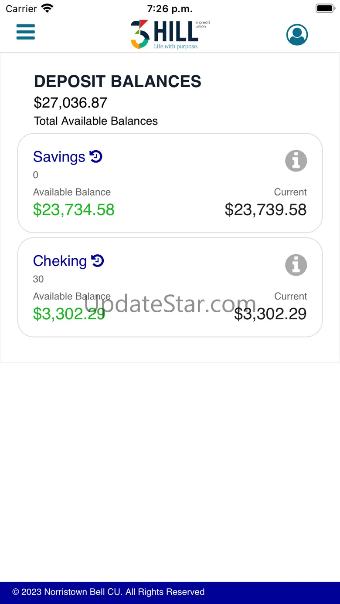Viewport: 340px width, 604px height.
Task: Tap the Norristown Bell CU copyright footer
Action: coord(109,592)
